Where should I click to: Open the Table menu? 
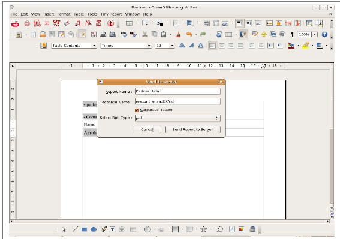tap(79, 14)
